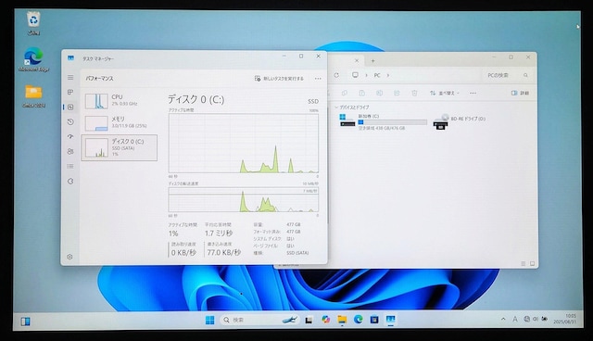
Task: Click Explorer search magnifier icon
Action: (525, 75)
